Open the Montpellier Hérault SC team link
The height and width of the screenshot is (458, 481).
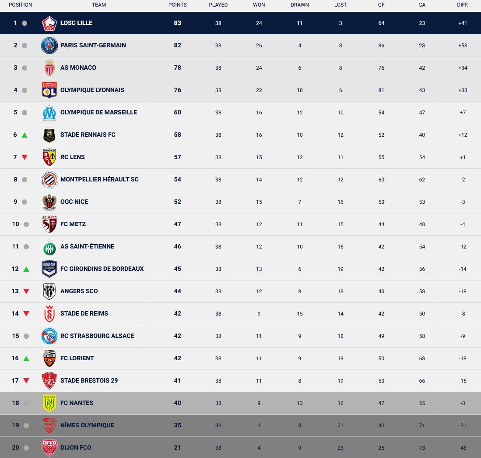(99, 179)
